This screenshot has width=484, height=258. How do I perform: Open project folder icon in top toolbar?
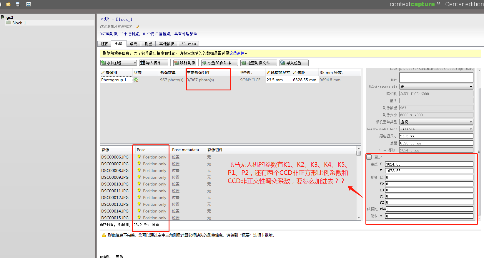[8, 4]
